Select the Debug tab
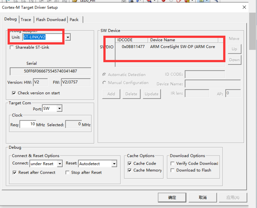Image resolution: width=257 pixels, height=208 pixels. (10, 19)
